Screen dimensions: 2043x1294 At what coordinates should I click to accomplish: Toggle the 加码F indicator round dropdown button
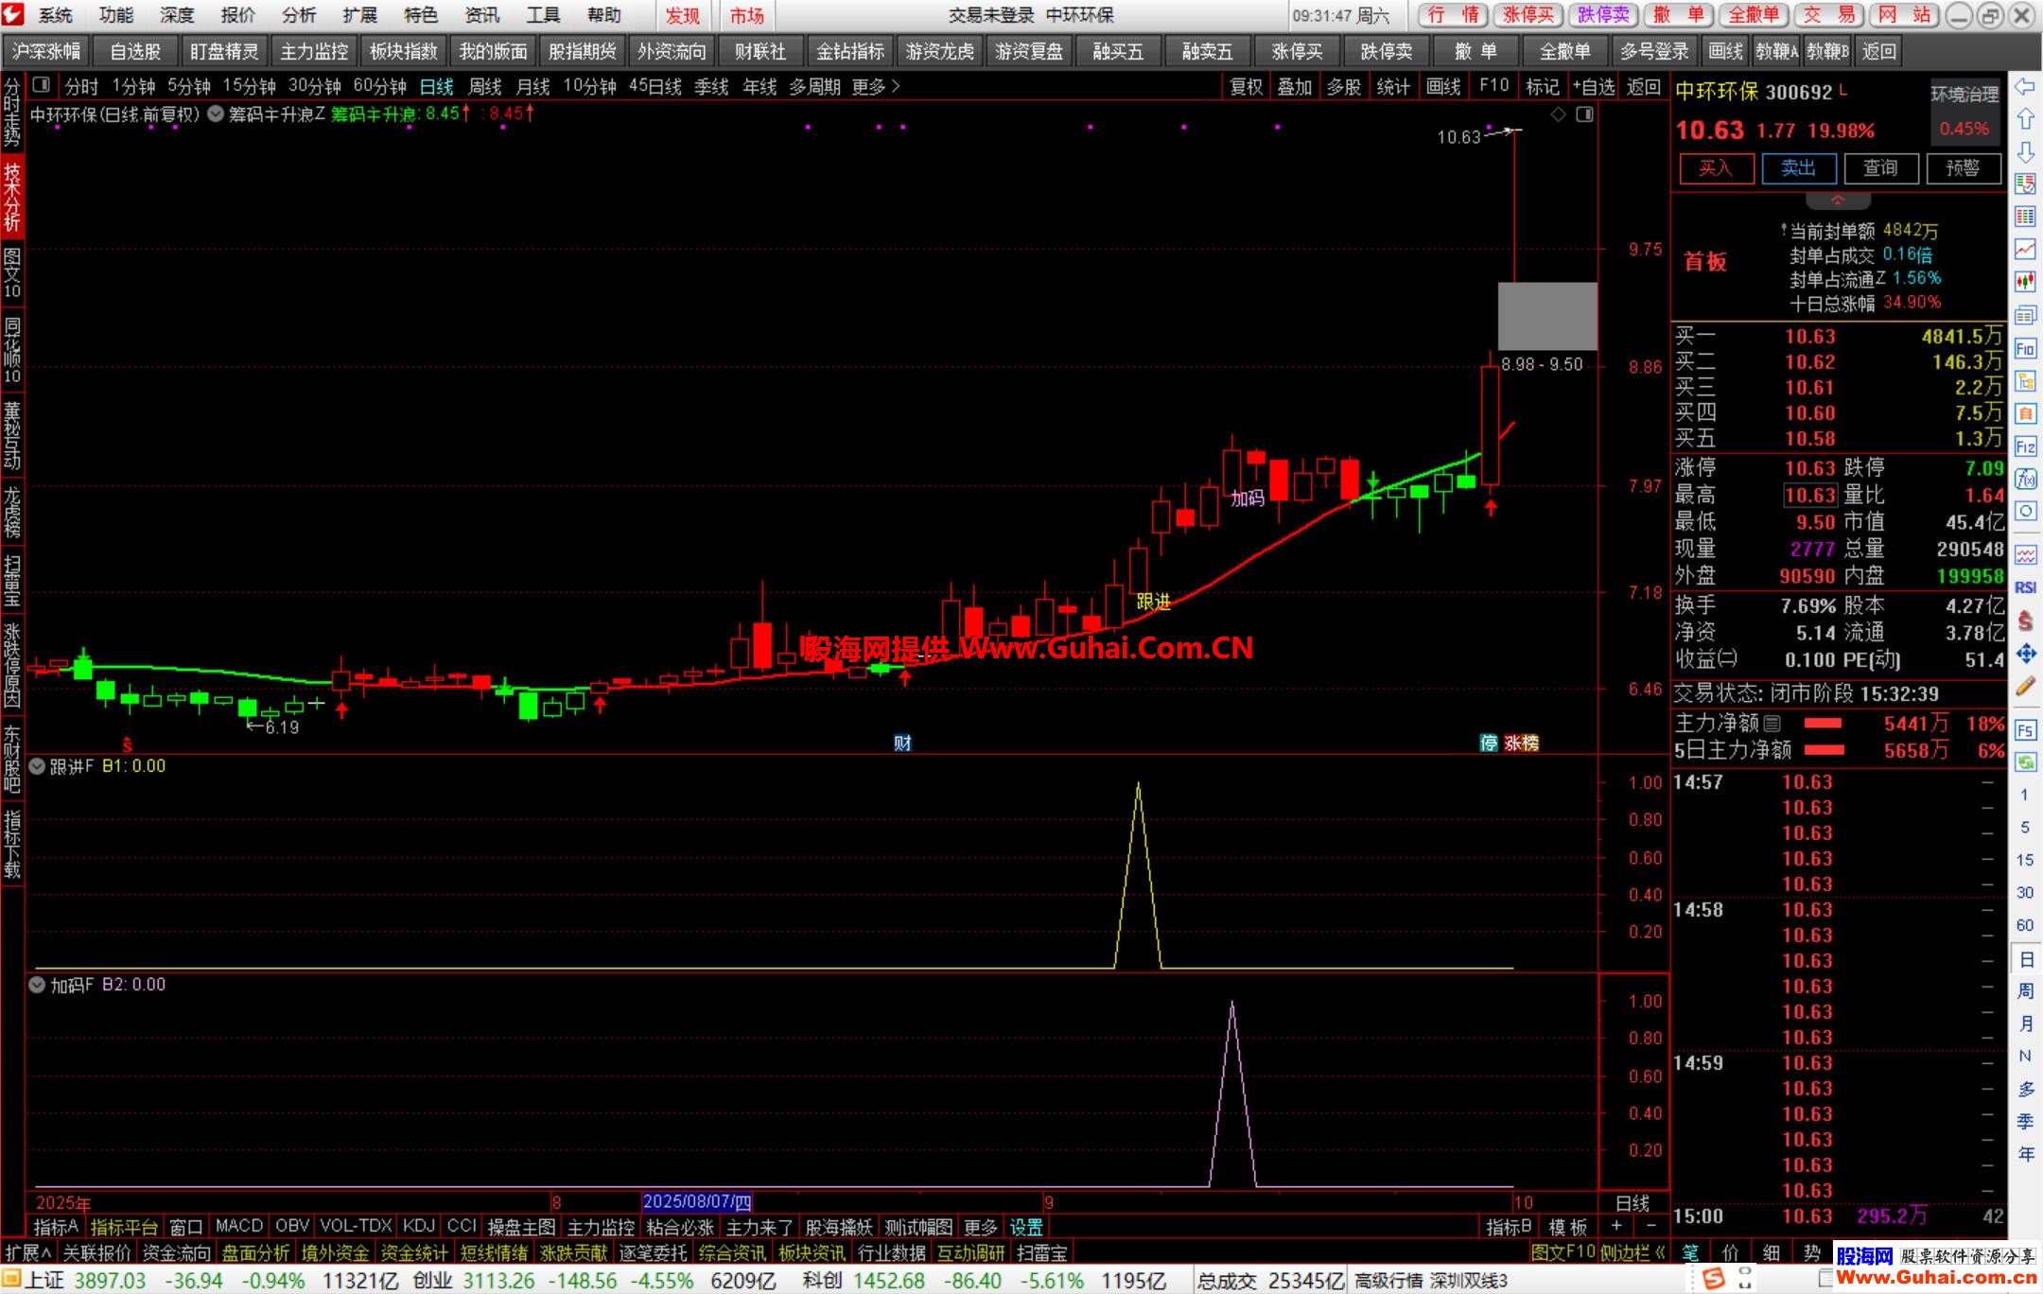37,985
